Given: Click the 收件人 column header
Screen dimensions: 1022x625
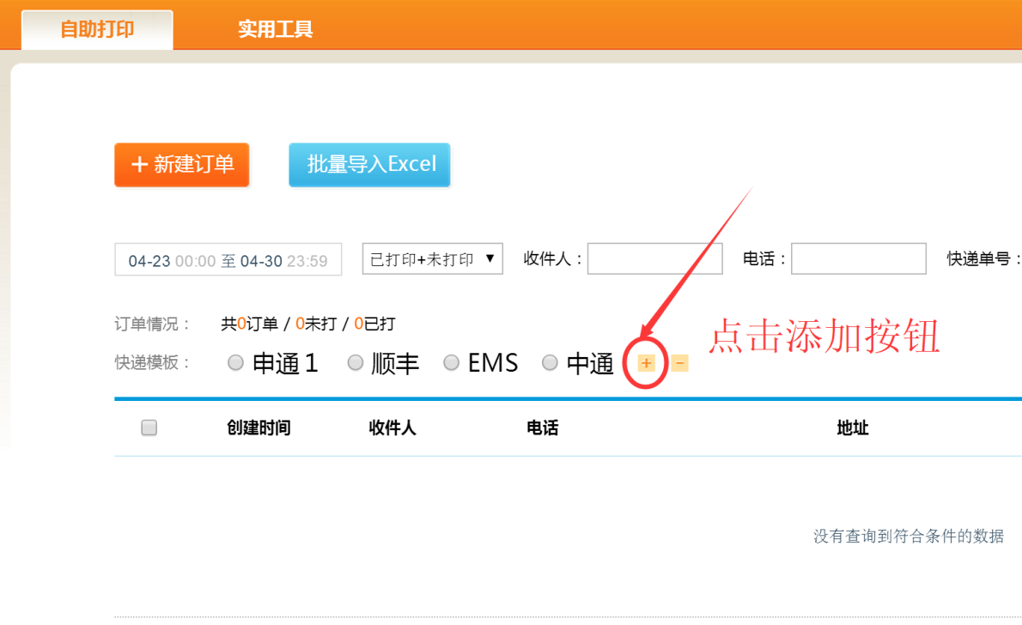Looking at the screenshot, I should point(392,427).
